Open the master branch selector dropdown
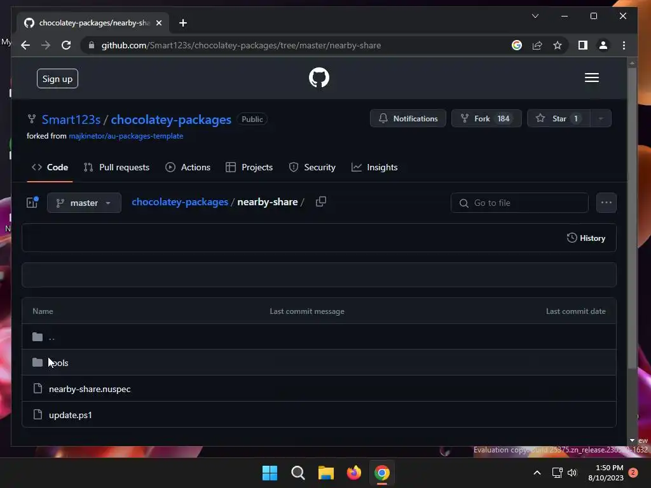Screen dimensions: 651x488 pos(84,203)
